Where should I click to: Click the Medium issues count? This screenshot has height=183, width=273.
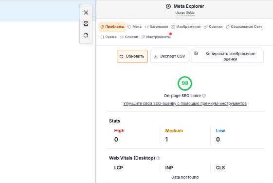pos(166,140)
